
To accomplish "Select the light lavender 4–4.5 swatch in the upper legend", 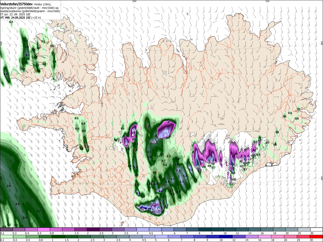I will pos(143,230).
